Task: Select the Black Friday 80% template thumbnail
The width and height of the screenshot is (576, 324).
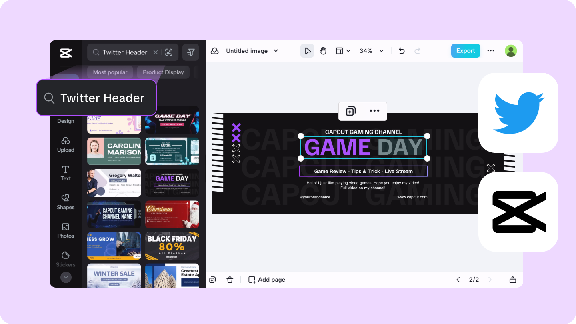Action: [172, 246]
